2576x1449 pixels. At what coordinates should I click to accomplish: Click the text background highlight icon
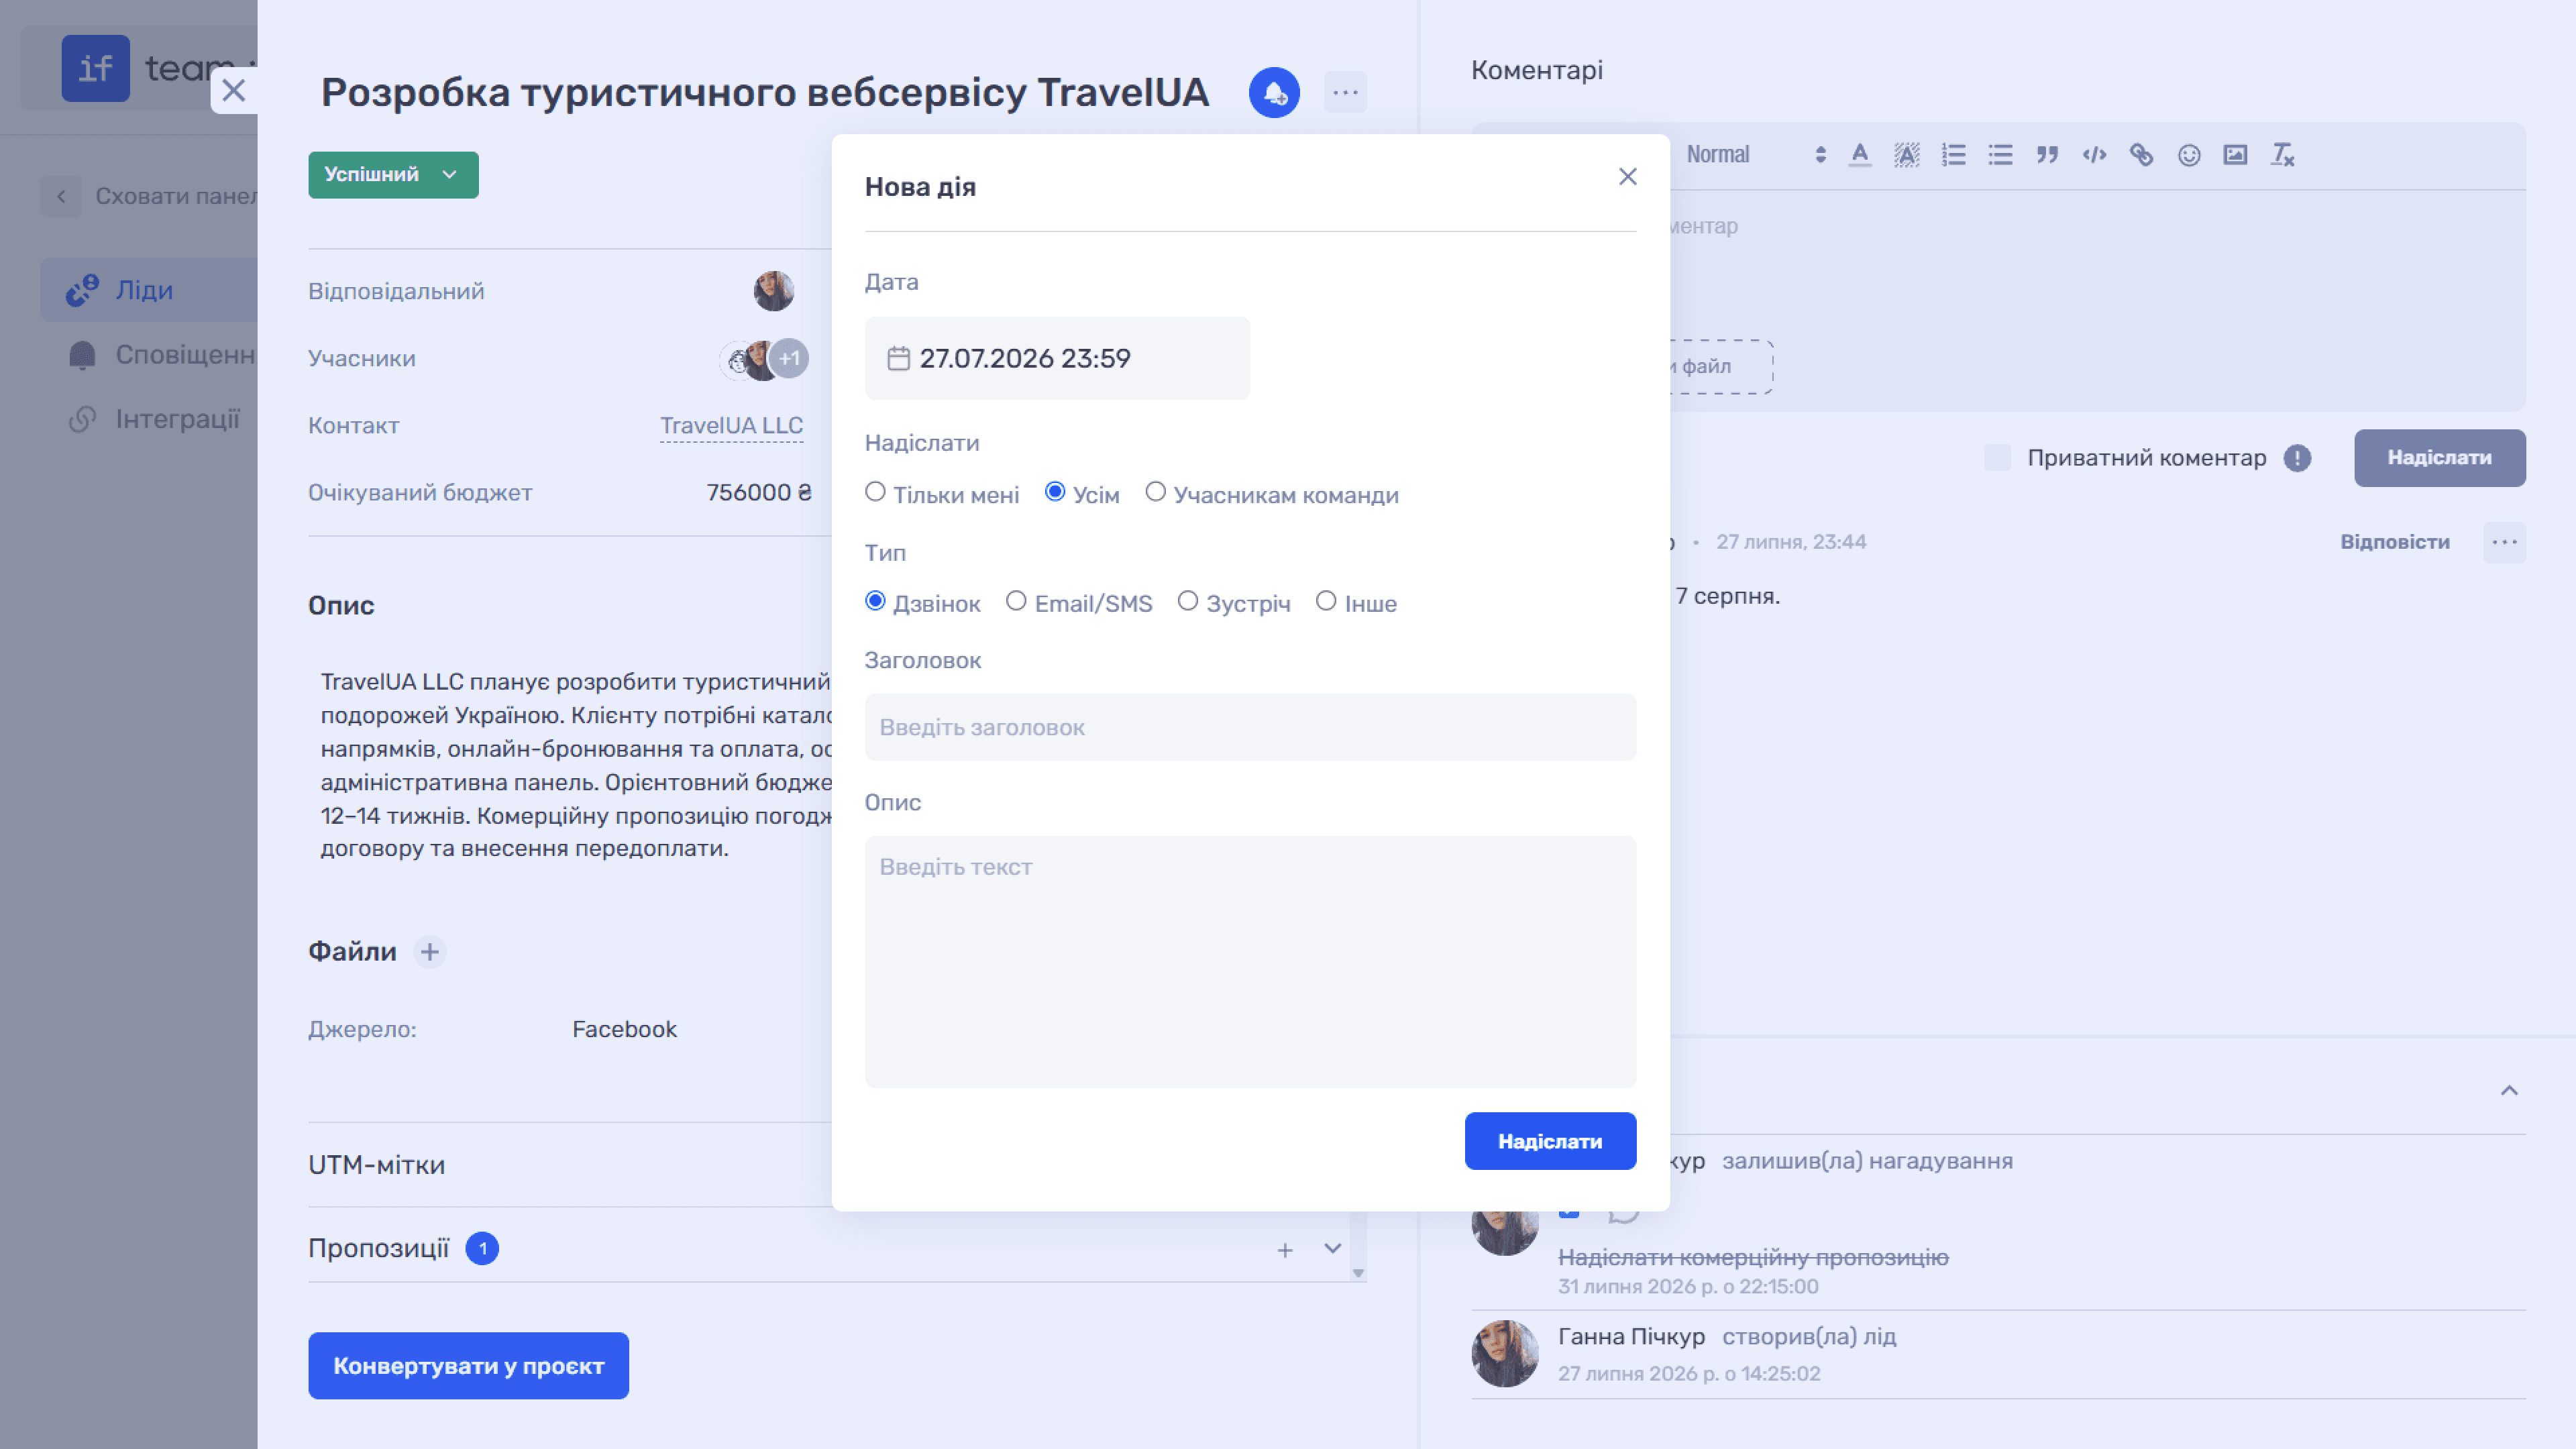(1907, 155)
